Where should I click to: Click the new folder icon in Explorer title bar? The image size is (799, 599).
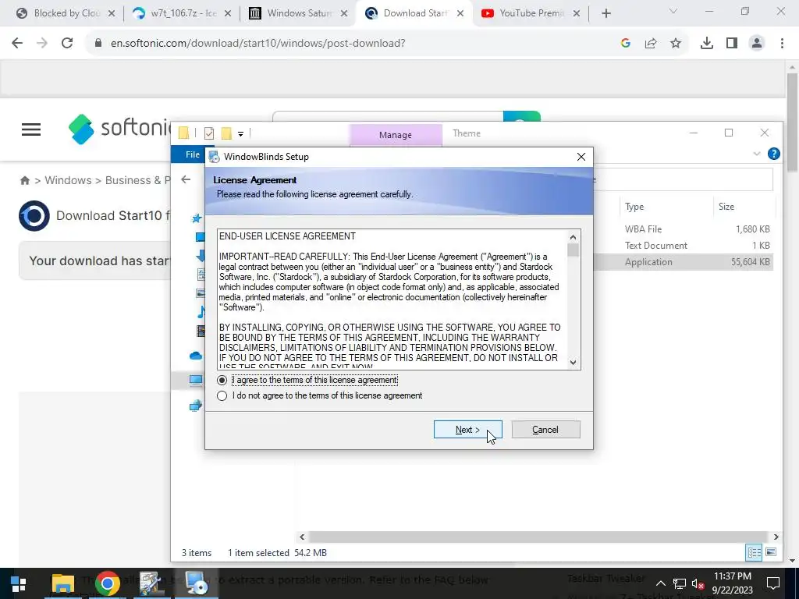[226, 133]
